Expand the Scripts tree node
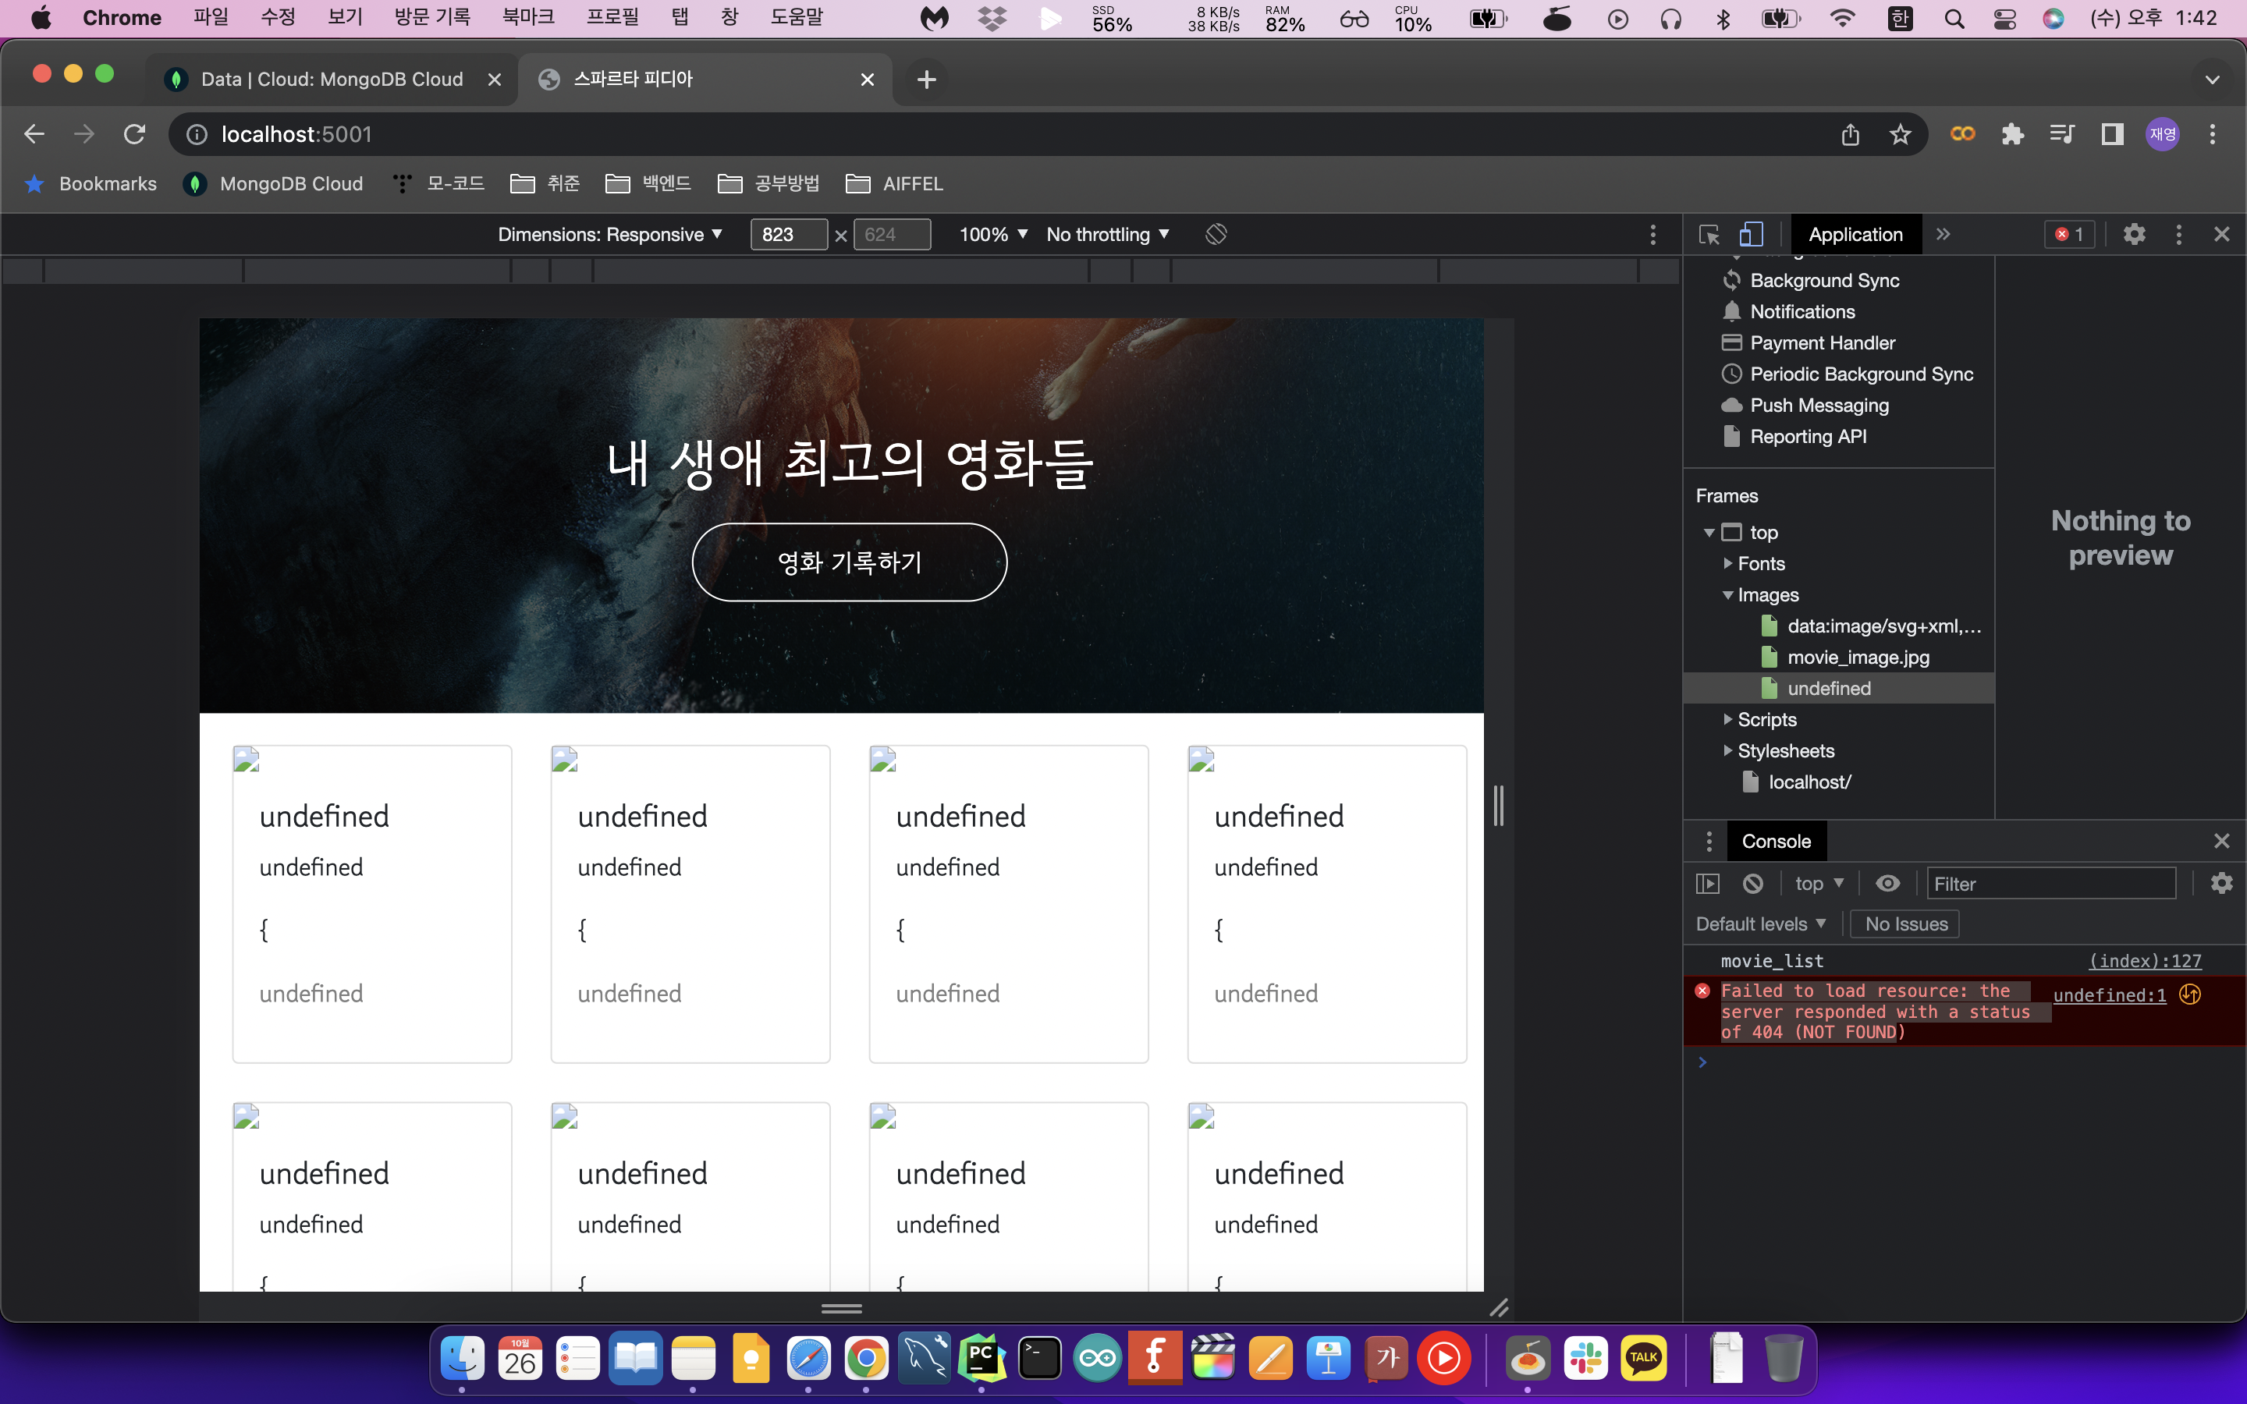 1727,720
